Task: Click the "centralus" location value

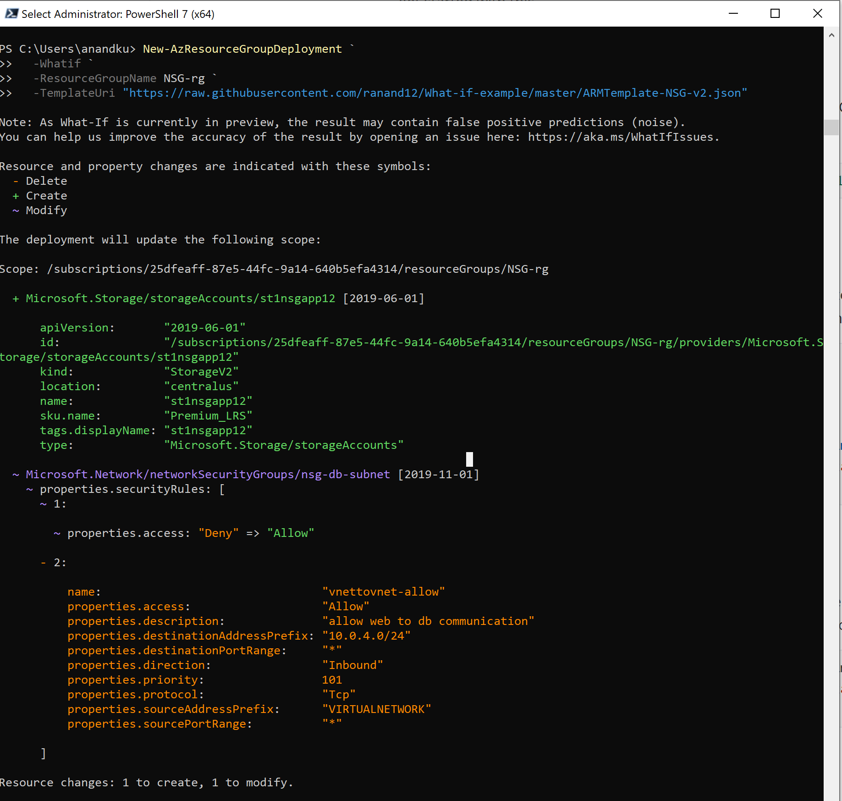Action: 201,387
